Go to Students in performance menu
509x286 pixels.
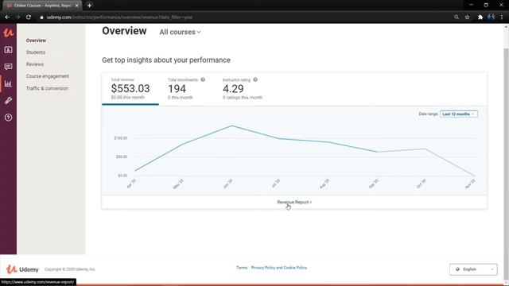35,52
